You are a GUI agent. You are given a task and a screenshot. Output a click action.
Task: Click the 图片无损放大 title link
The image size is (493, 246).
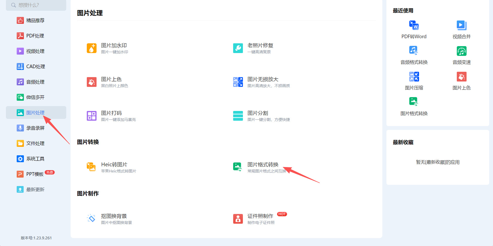(263, 79)
